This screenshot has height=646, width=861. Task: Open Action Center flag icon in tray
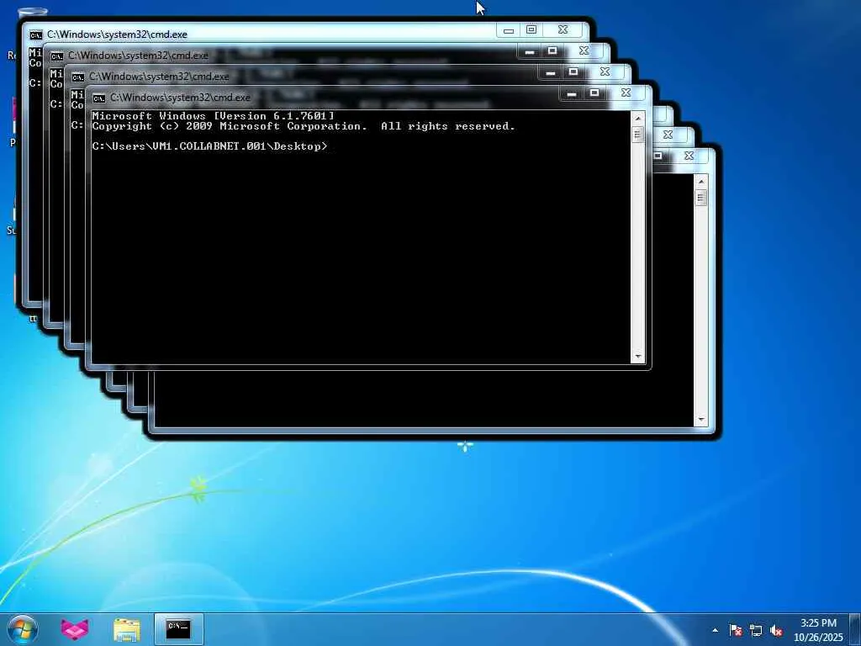pyautogui.click(x=735, y=630)
